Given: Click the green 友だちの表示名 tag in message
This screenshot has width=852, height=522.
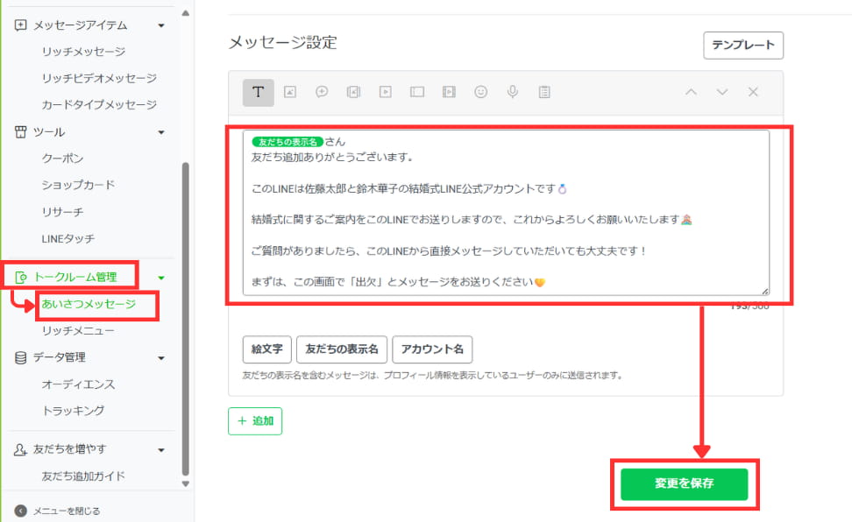Looking at the screenshot, I should tap(288, 142).
